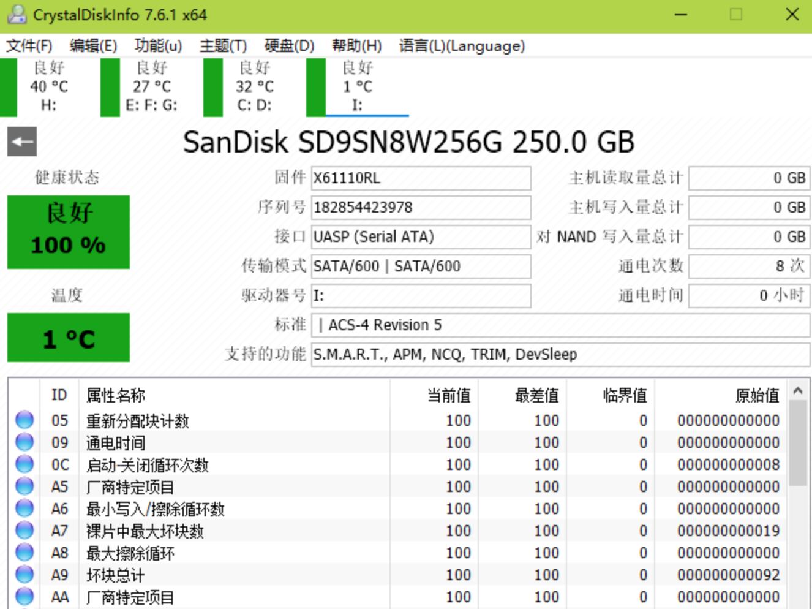Click the green 良好 100 % health status button
Viewport: 812px width, 609px height.
pos(69,232)
